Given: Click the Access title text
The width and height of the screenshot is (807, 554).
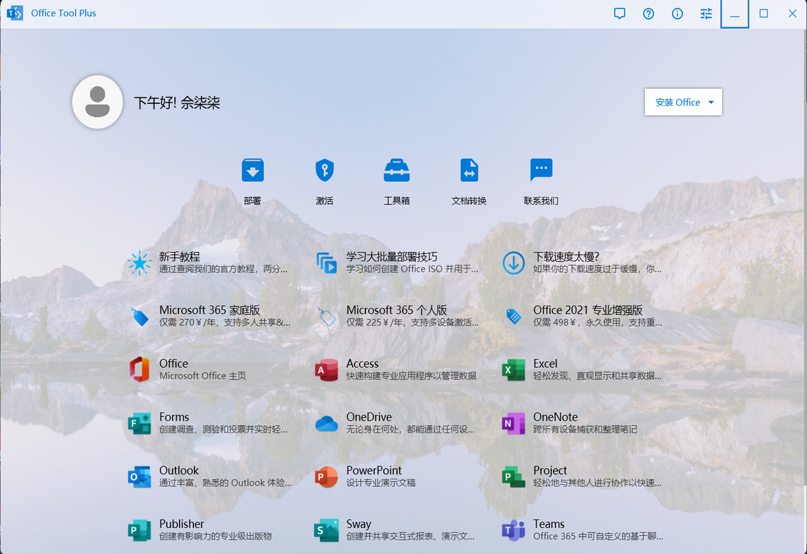Looking at the screenshot, I should 363,363.
